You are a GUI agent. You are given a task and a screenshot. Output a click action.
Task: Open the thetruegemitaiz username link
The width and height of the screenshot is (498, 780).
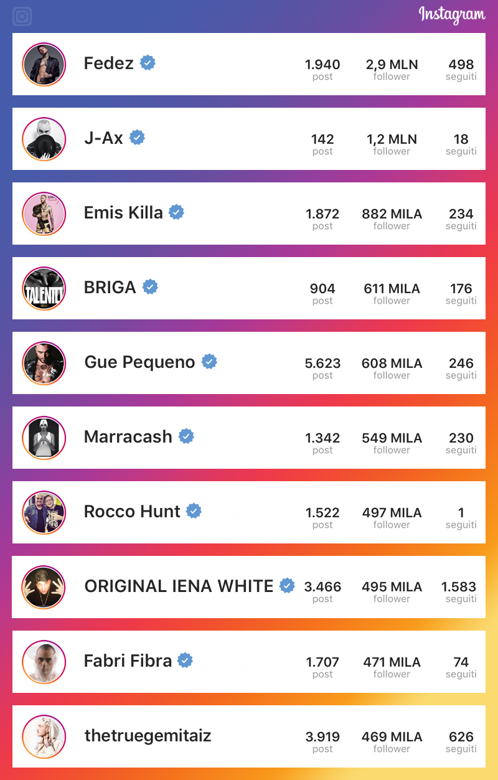148,736
